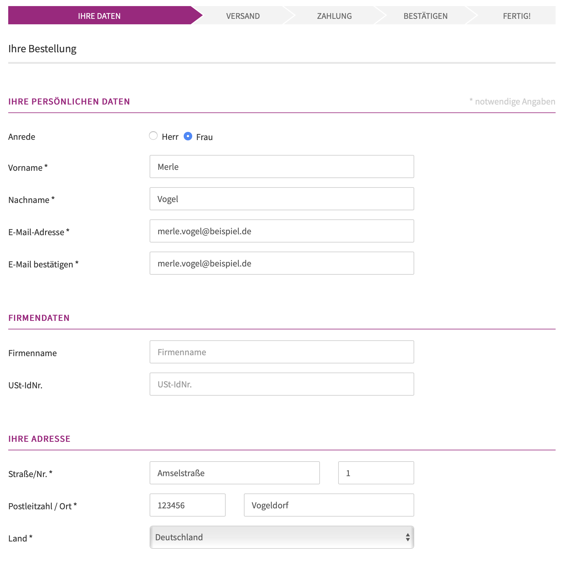Click the Vorname field containing Merle
Image resolution: width=562 pixels, height=567 pixels.
[282, 167]
